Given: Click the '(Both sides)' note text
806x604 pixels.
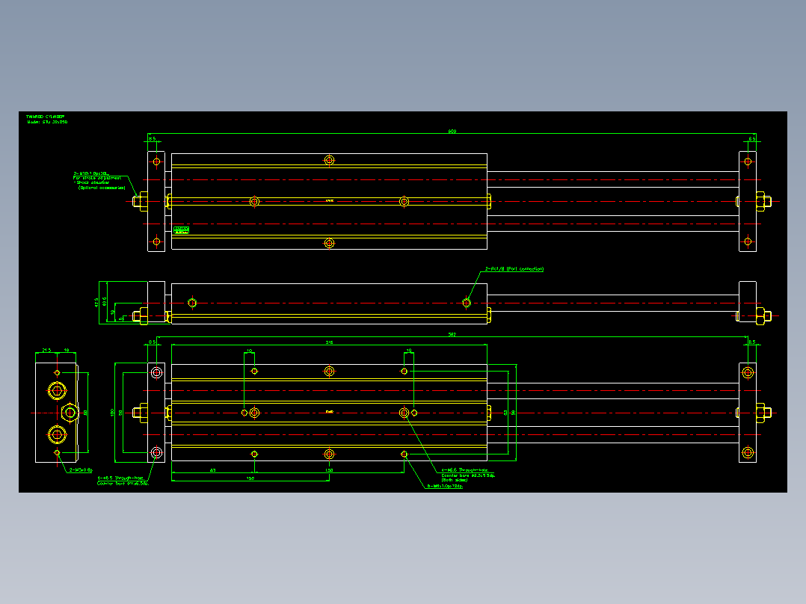Looking at the screenshot, I should pyautogui.click(x=453, y=480).
